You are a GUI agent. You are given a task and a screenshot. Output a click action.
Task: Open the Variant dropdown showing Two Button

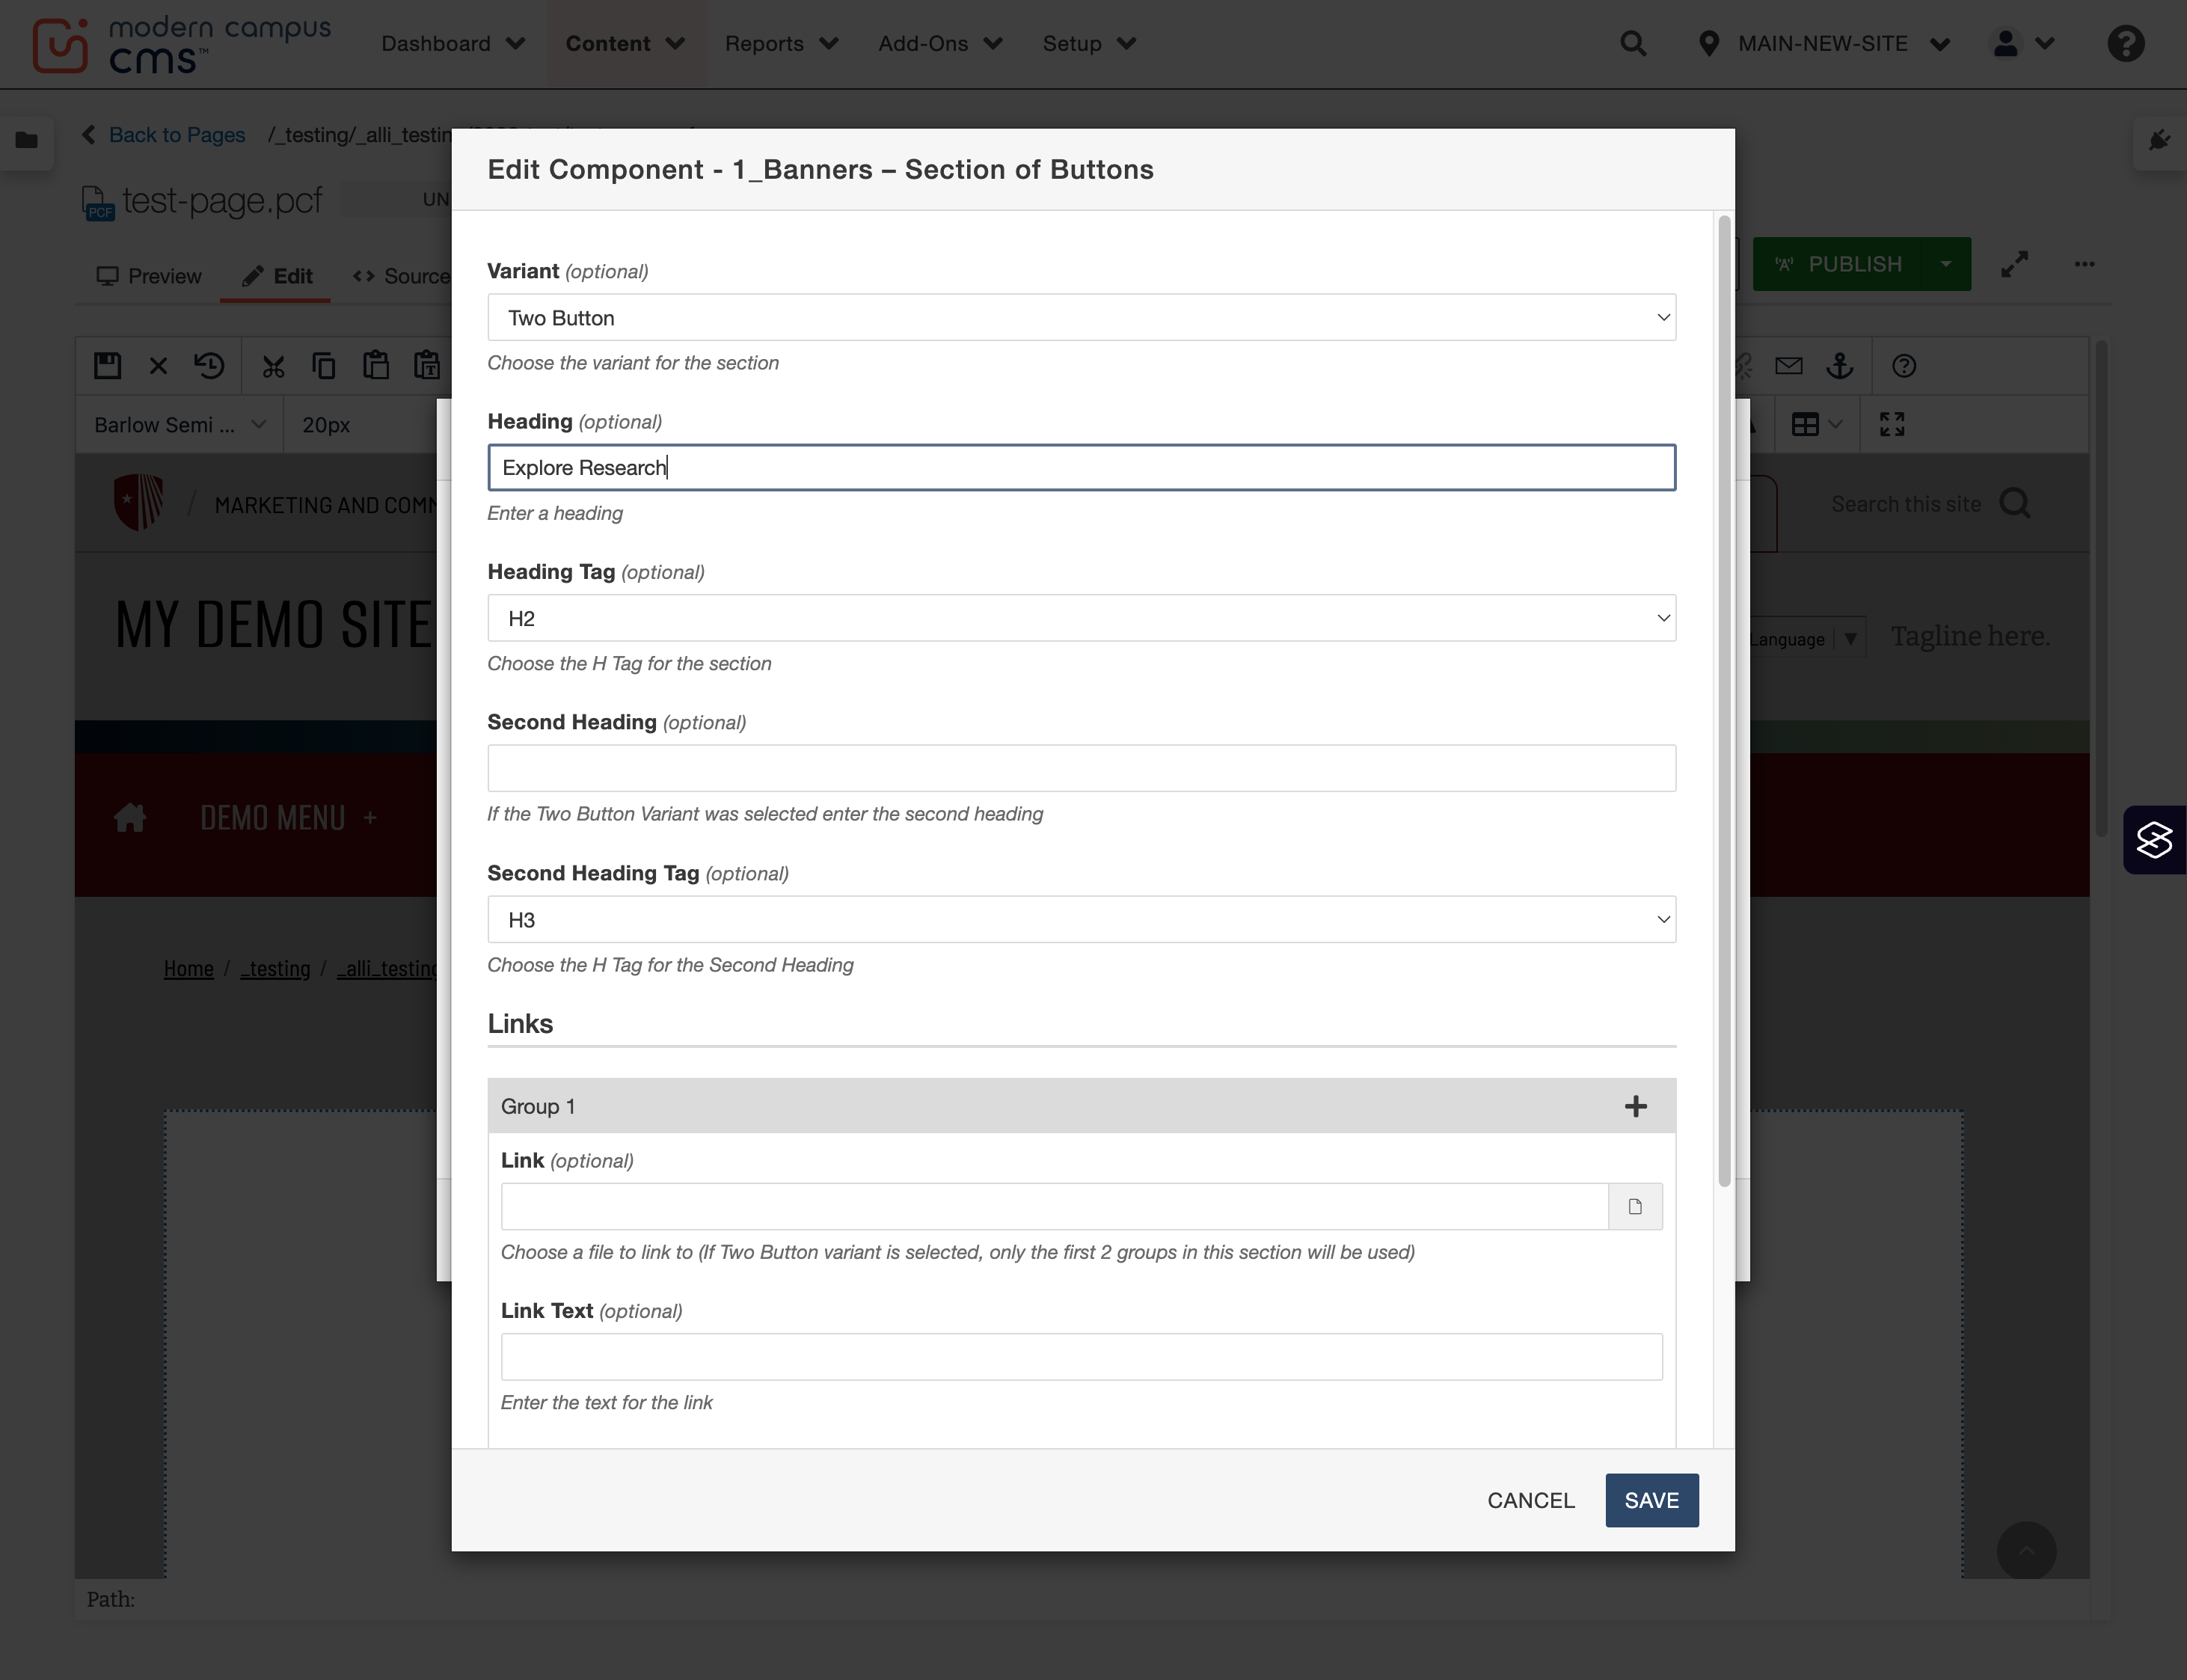pos(1081,317)
